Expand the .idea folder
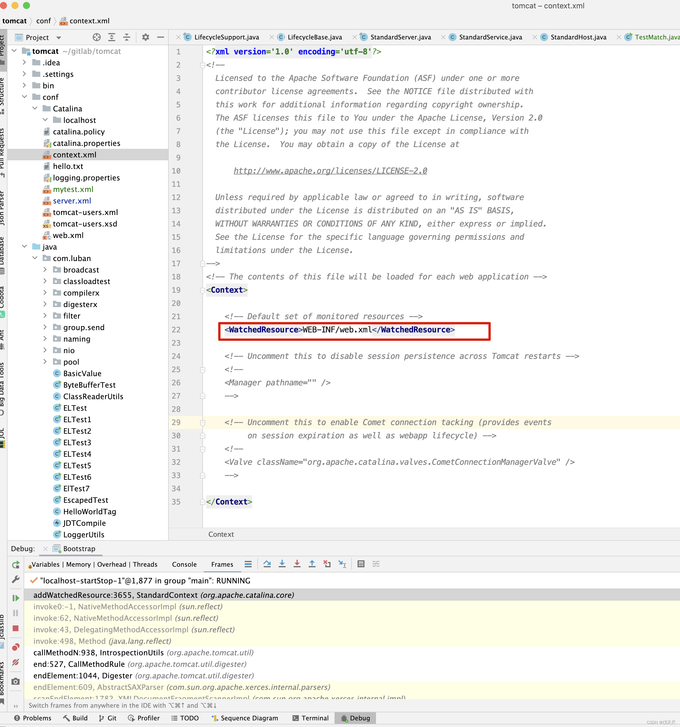 click(x=24, y=62)
